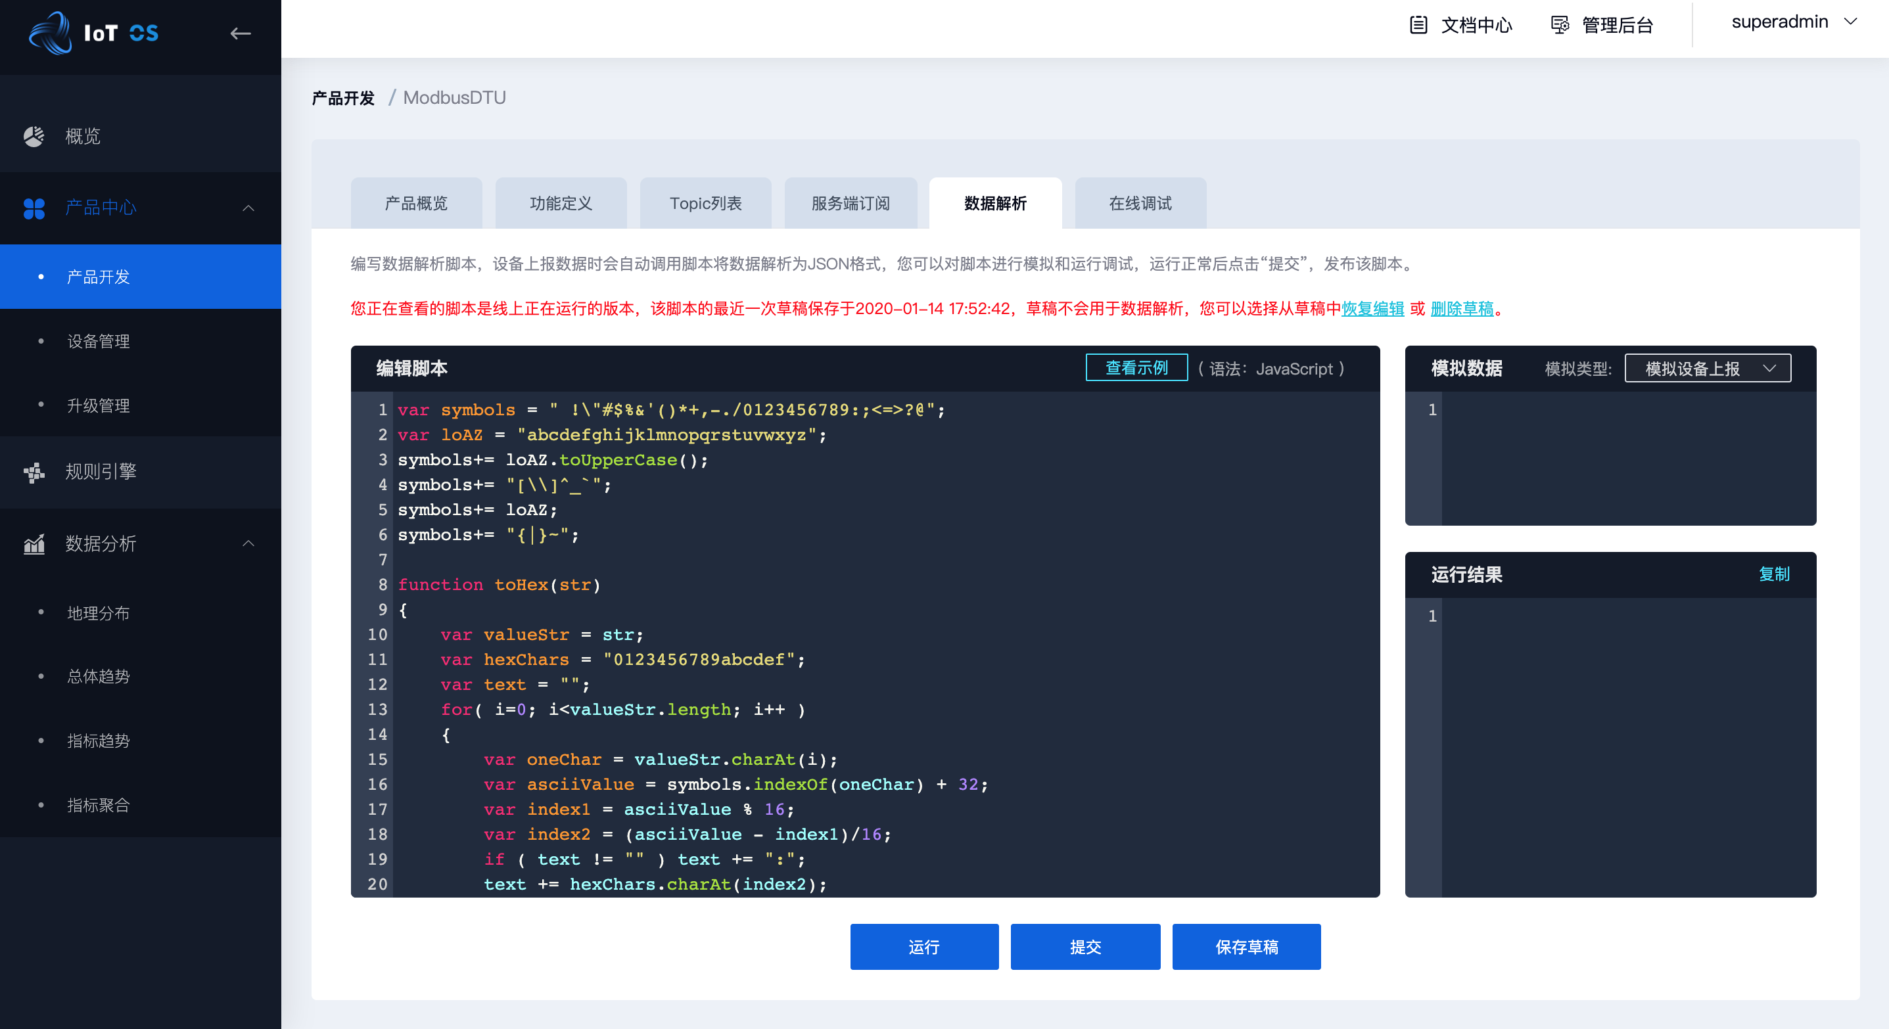
Task: Collapse sidebar with the back arrow icon
Action: pos(241,33)
